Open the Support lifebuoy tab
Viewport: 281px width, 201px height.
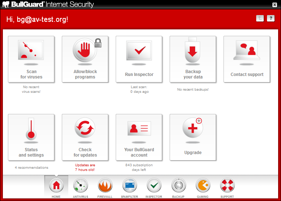pos(227,187)
